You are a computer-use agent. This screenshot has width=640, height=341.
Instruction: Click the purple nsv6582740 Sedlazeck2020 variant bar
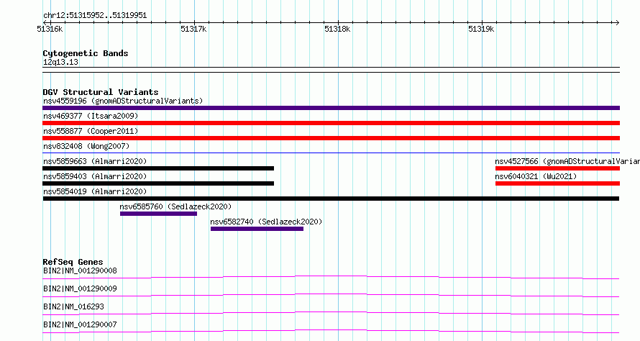(257, 229)
